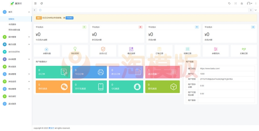Click the 商户密钥 key string value
Image resolution: width=259 pixels, height=131 pixels.
pos(216,79)
